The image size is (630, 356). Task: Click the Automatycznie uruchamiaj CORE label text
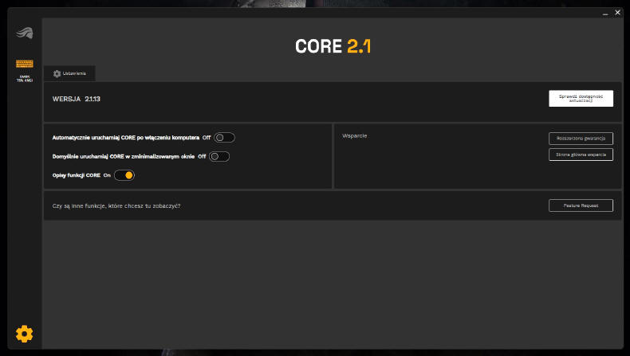125,138
